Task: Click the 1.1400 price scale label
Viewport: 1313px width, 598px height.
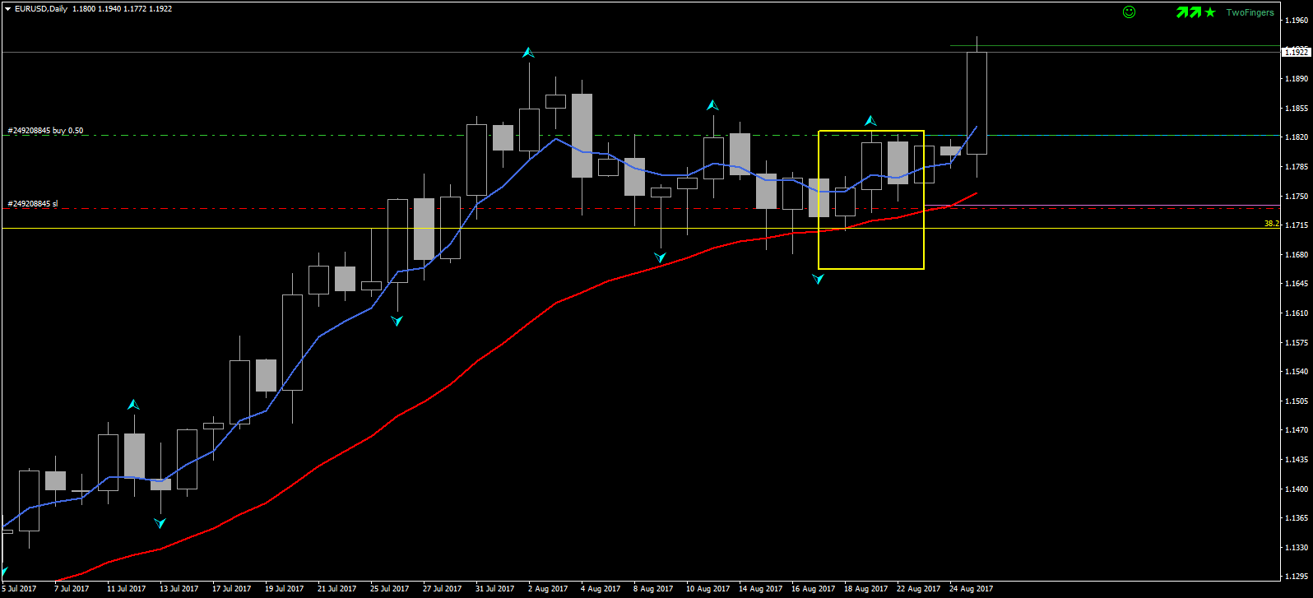Action: click(1296, 489)
